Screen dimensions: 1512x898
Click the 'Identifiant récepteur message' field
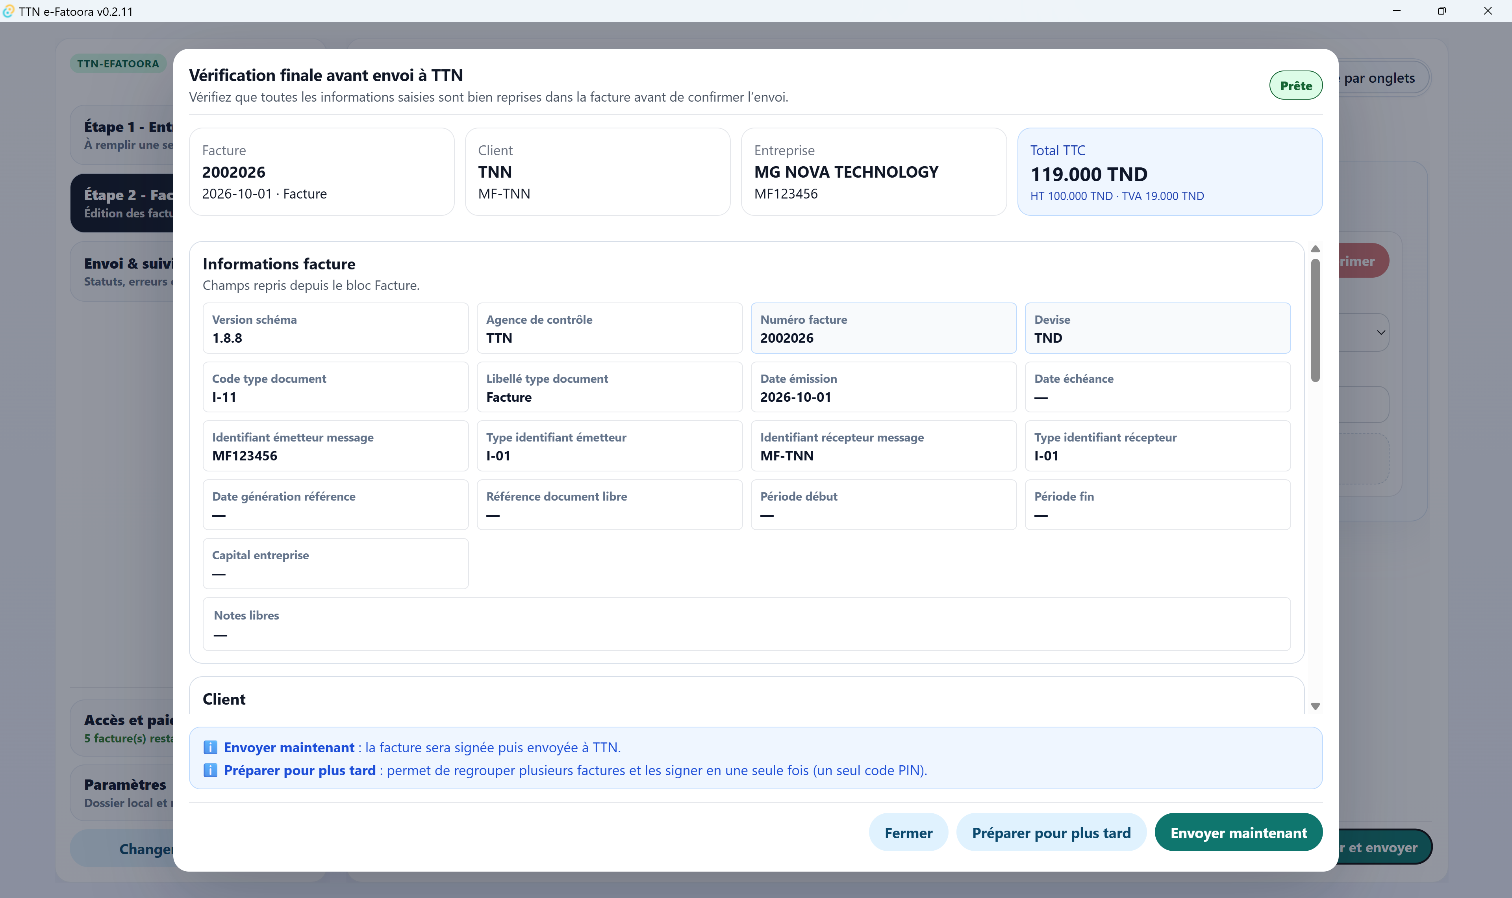pyautogui.click(x=884, y=446)
